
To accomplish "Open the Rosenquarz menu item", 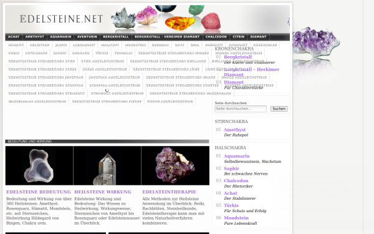I will pos(265,45).
